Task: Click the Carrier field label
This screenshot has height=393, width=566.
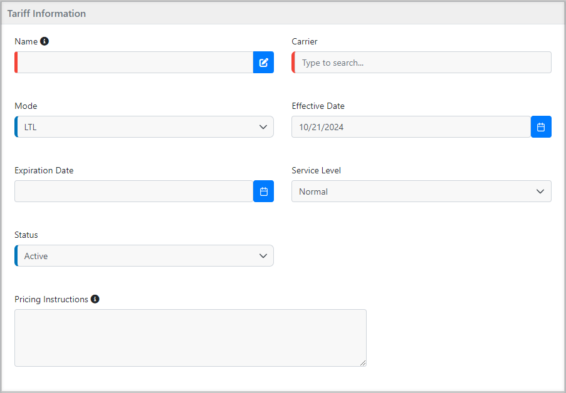Action: [305, 41]
